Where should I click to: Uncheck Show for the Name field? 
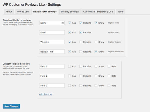(96, 23)
